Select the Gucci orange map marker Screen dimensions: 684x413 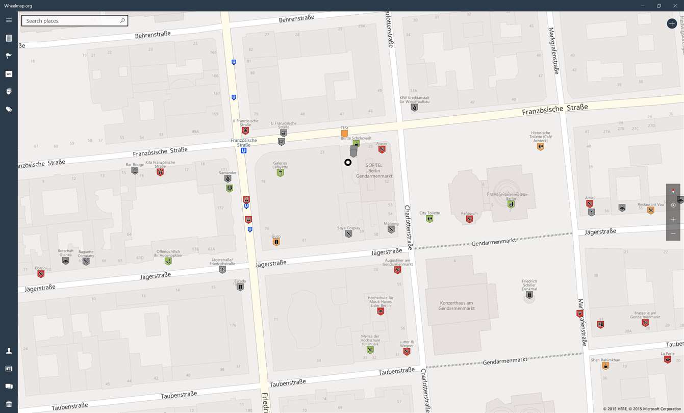click(276, 242)
